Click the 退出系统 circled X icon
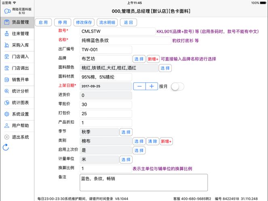This screenshot has width=268, height=201. click(6, 137)
